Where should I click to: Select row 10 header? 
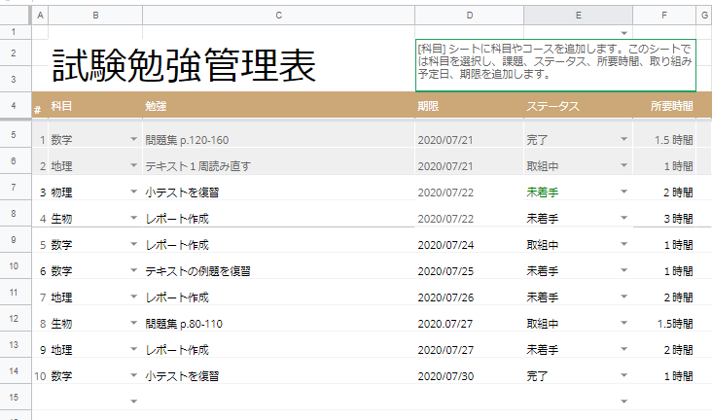pyautogui.click(x=14, y=266)
